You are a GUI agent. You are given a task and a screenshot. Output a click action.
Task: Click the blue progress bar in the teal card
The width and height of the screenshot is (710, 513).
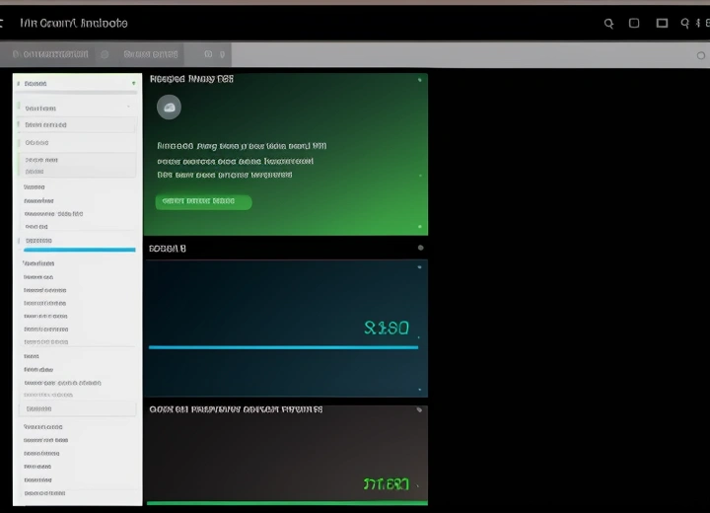tap(283, 347)
